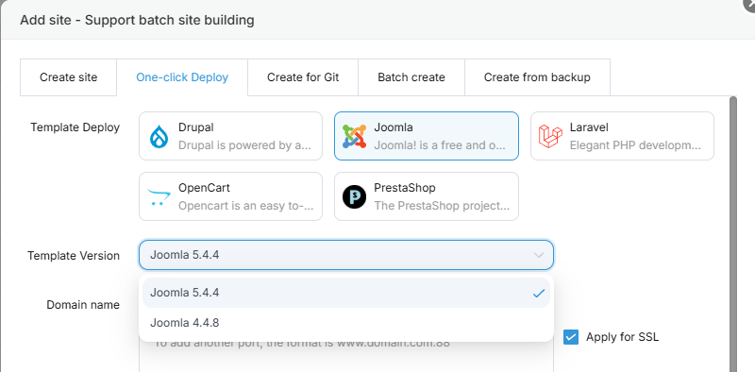Pick the PrestaShop template card

click(x=427, y=196)
